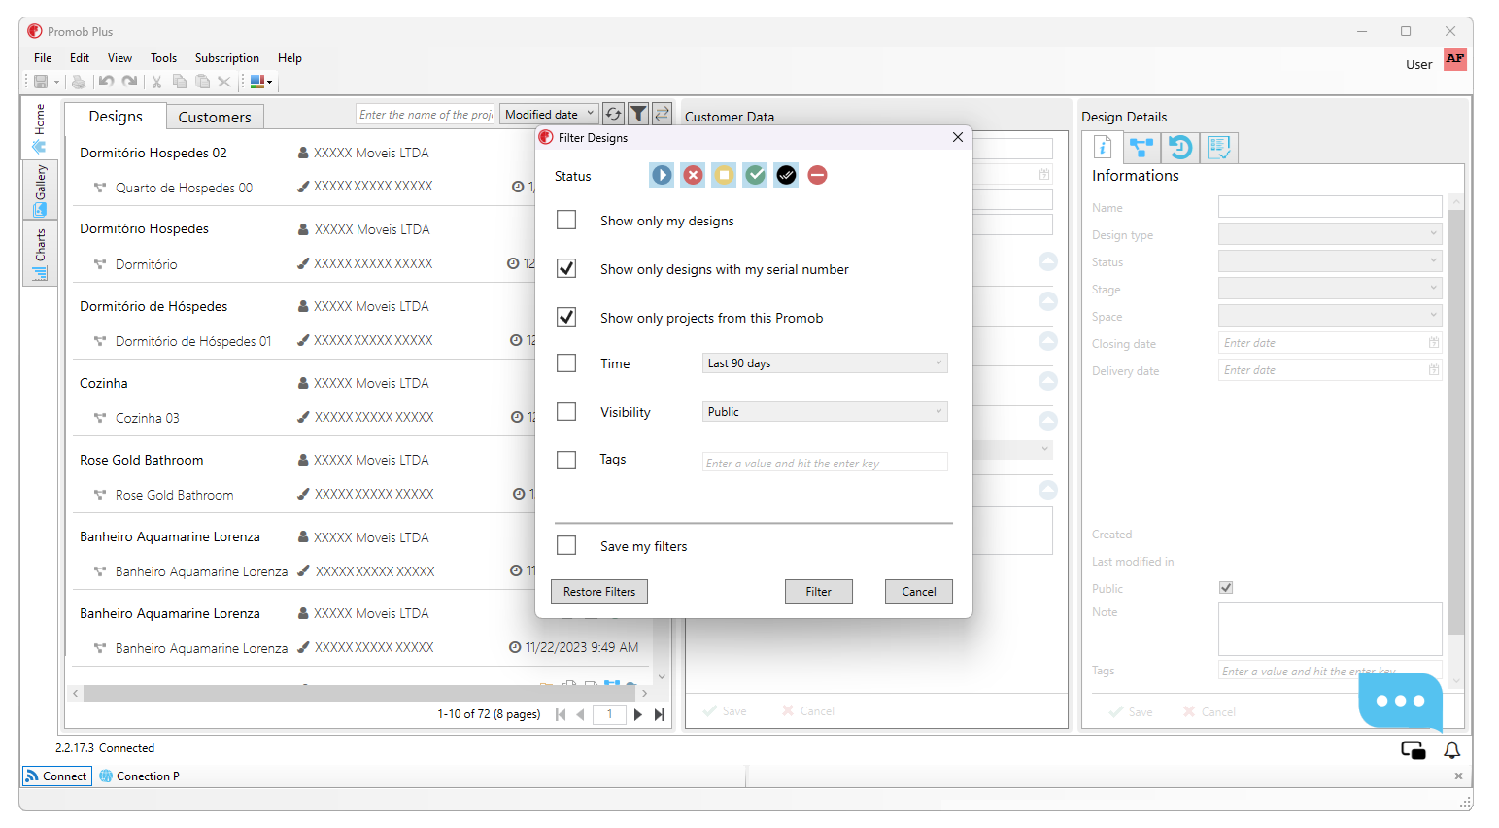Click the Paste icon in the toolbar
The width and height of the screenshot is (1499, 828).
coord(202,82)
